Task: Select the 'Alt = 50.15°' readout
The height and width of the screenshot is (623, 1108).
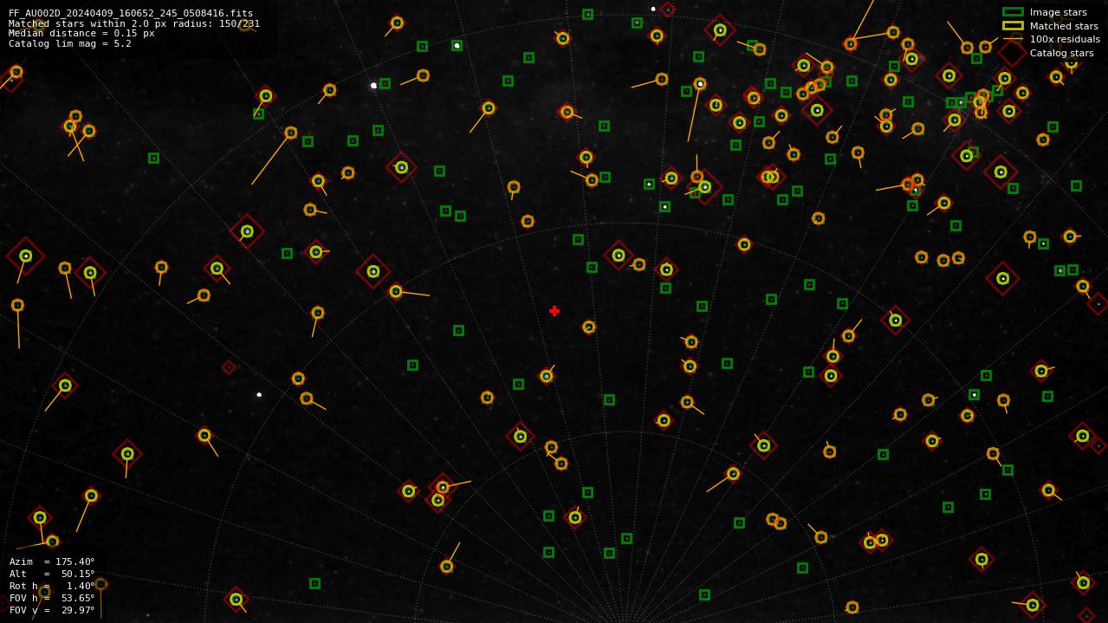Action: click(x=52, y=574)
